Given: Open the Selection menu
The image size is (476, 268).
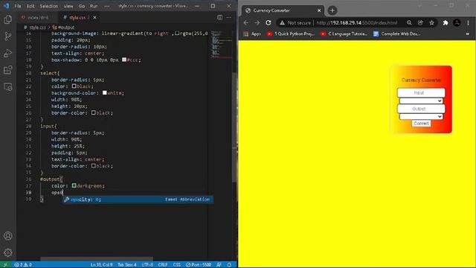Looking at the screenshot, I should (49, 6).
